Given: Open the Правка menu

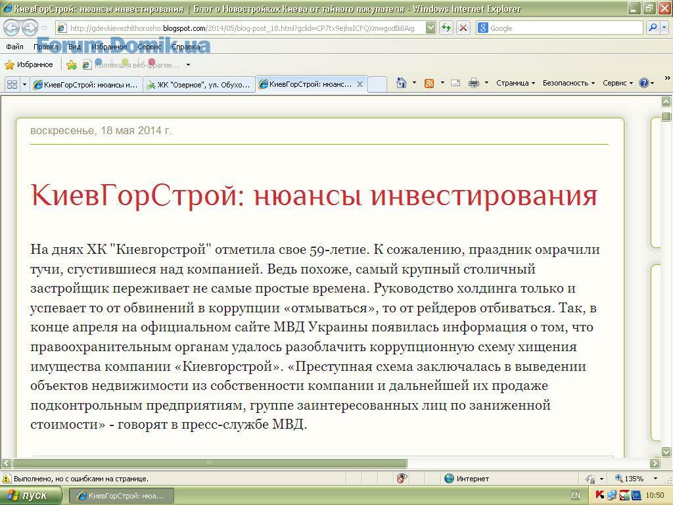Looking at the screenshot, I should (x=45, y=47).
